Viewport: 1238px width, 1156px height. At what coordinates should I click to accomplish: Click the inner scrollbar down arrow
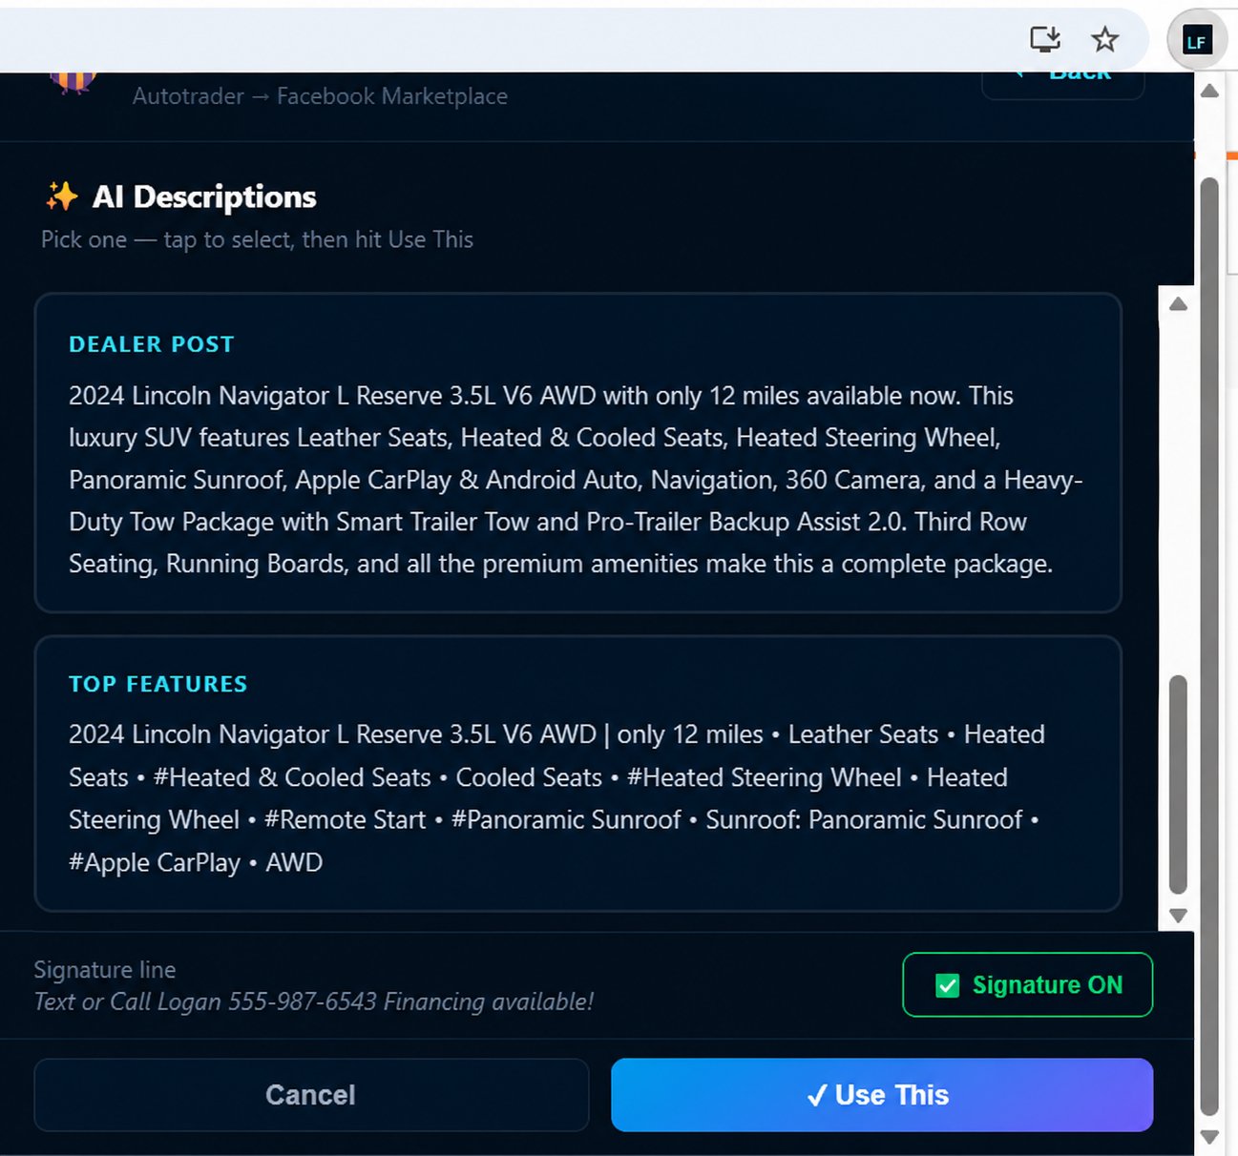coord(1178,916)
